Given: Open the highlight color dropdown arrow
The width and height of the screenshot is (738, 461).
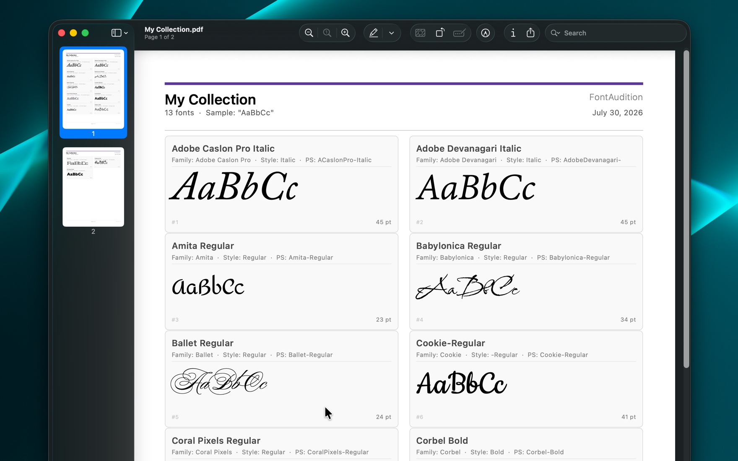Looking at the screenshot, I should click(391, 33).
